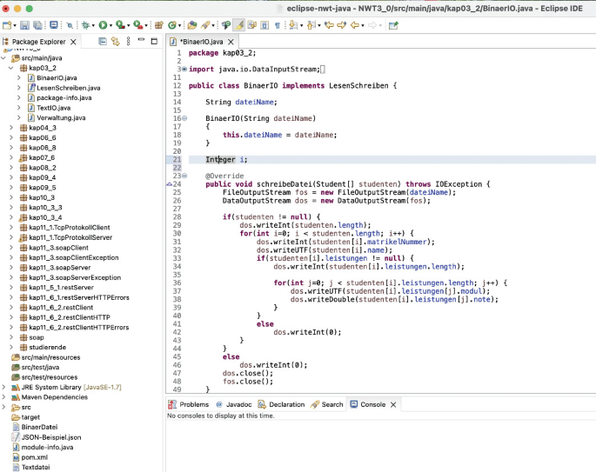Close the BinaerIO.java editor tab

(x=230, y=42)
